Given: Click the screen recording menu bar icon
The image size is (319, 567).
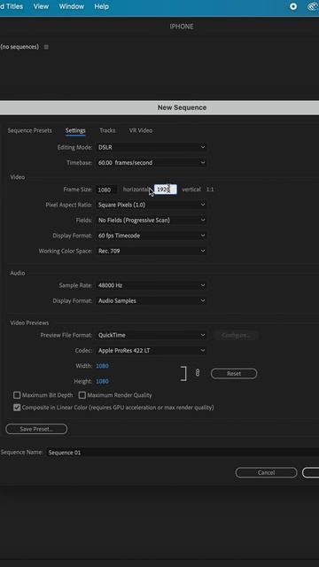Looking at the screenshot, I should point(293,6).
